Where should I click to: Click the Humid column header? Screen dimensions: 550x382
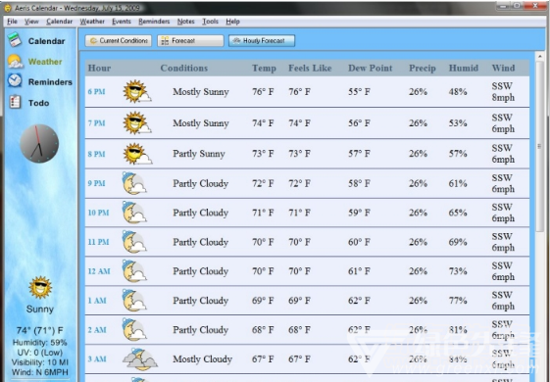pyautogui.click(x=464, y=68)
